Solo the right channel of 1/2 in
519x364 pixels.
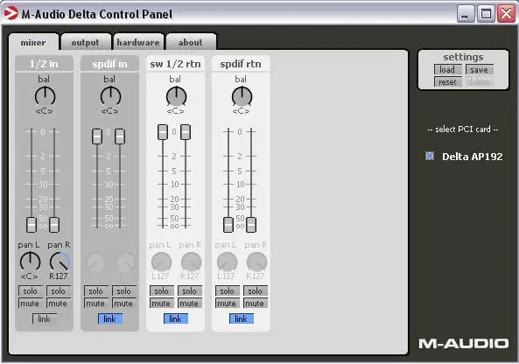click(59, 290)
